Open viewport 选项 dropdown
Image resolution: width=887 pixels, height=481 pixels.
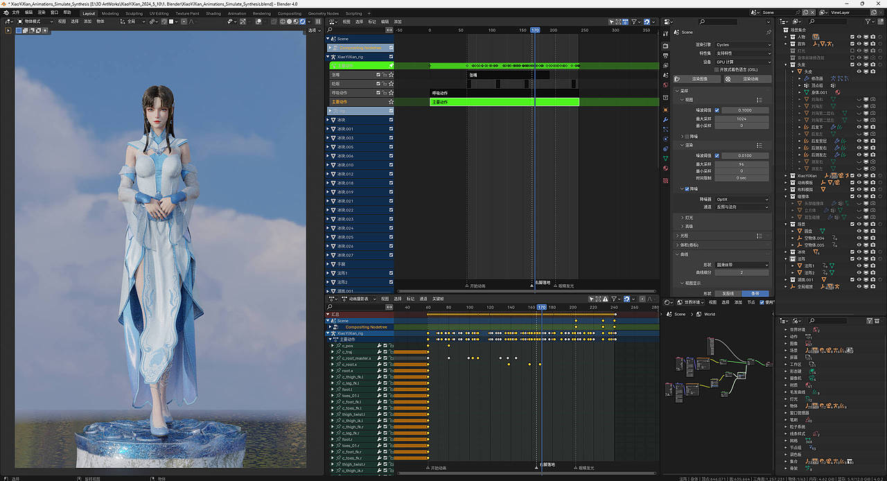314,30
